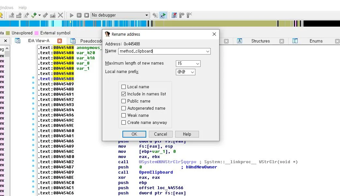Click the breakpoint list toolbar icon
The height and width of the screenshot is (196, 340).
pyautogui.click(x=174, y=15)
